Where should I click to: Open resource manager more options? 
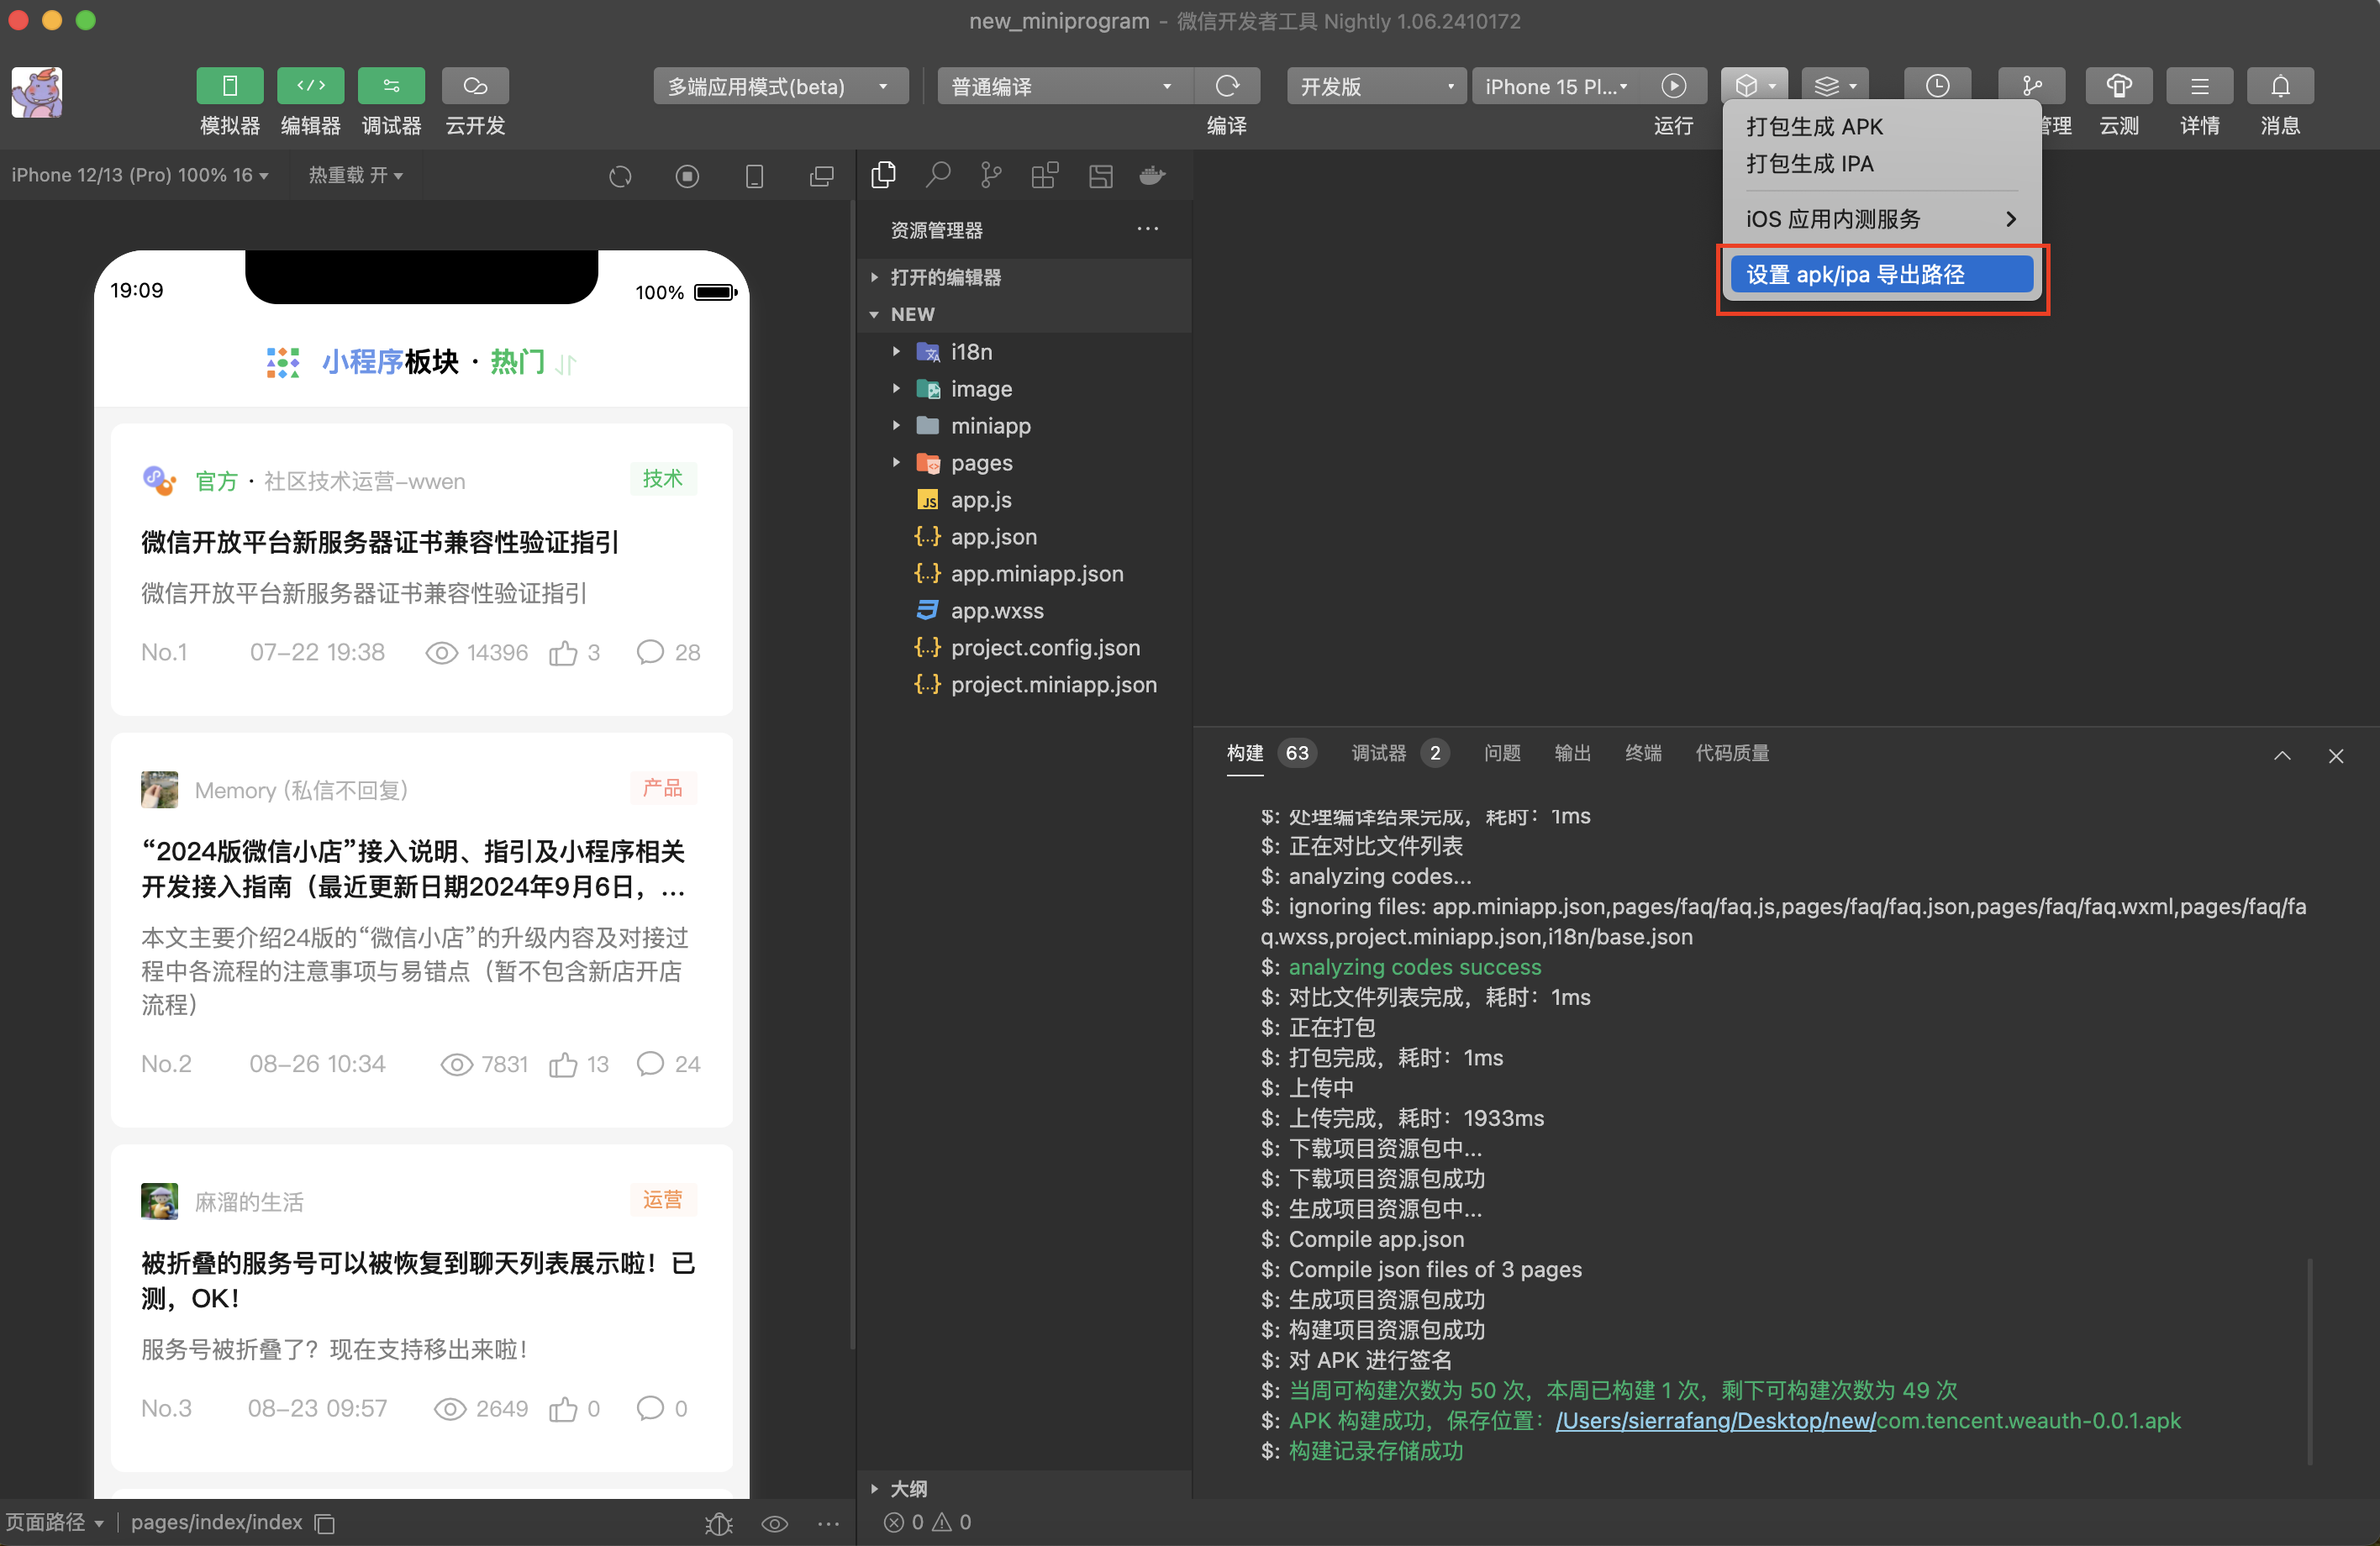1147,229
